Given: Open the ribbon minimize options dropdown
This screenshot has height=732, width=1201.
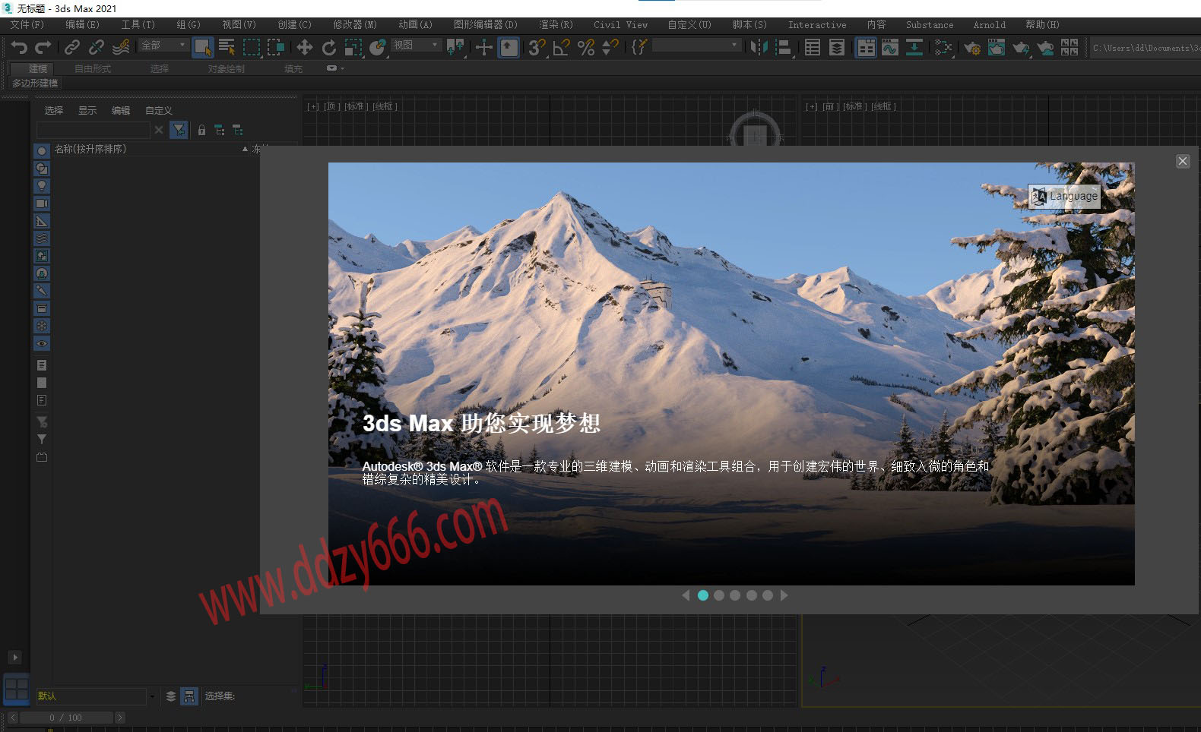Looking at the screenshot, I should click(x=335, y=68).
